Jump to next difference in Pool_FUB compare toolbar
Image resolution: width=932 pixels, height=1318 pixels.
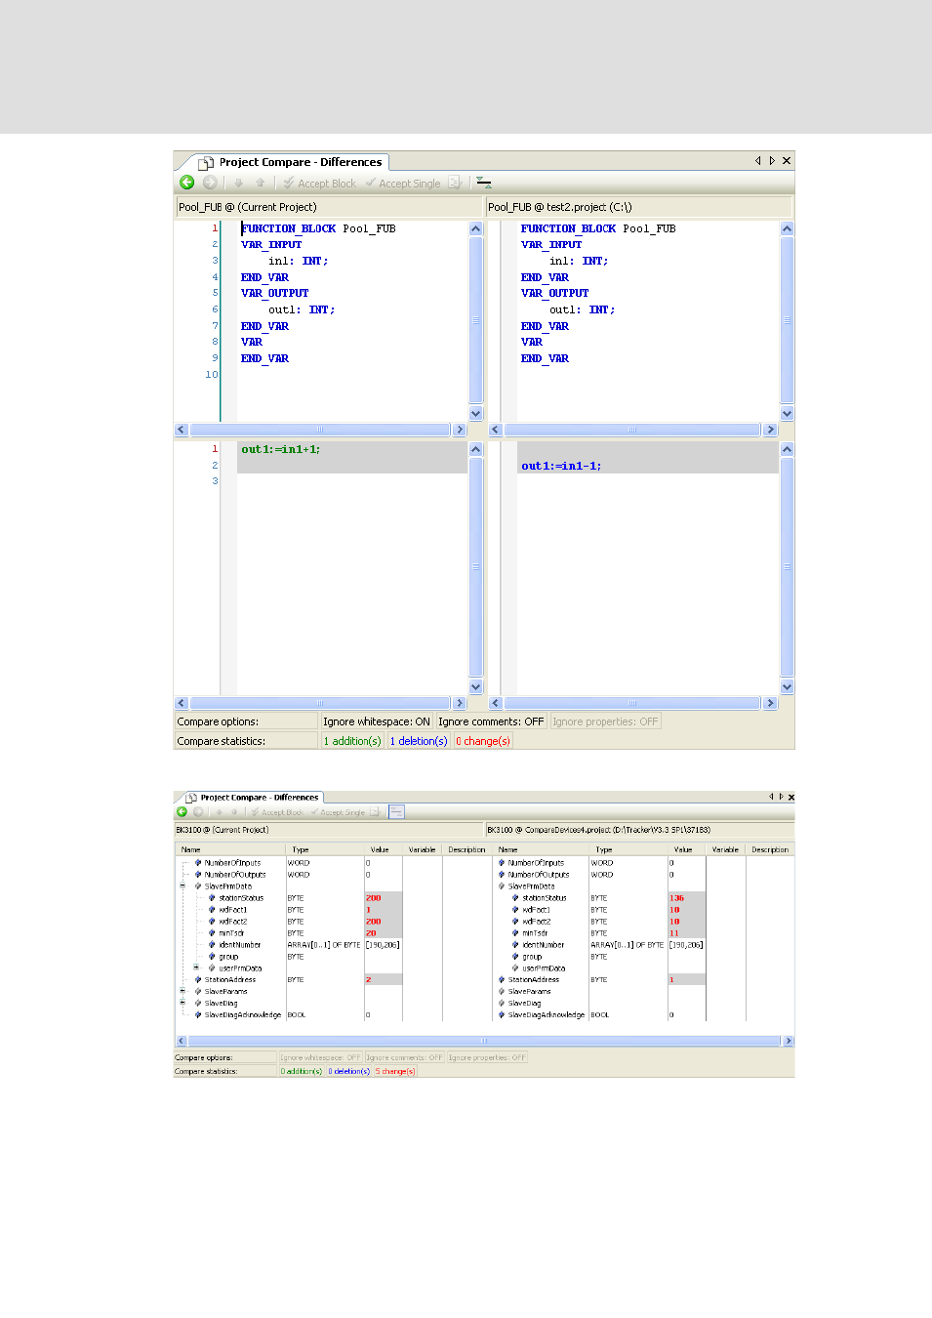point(238,183)
